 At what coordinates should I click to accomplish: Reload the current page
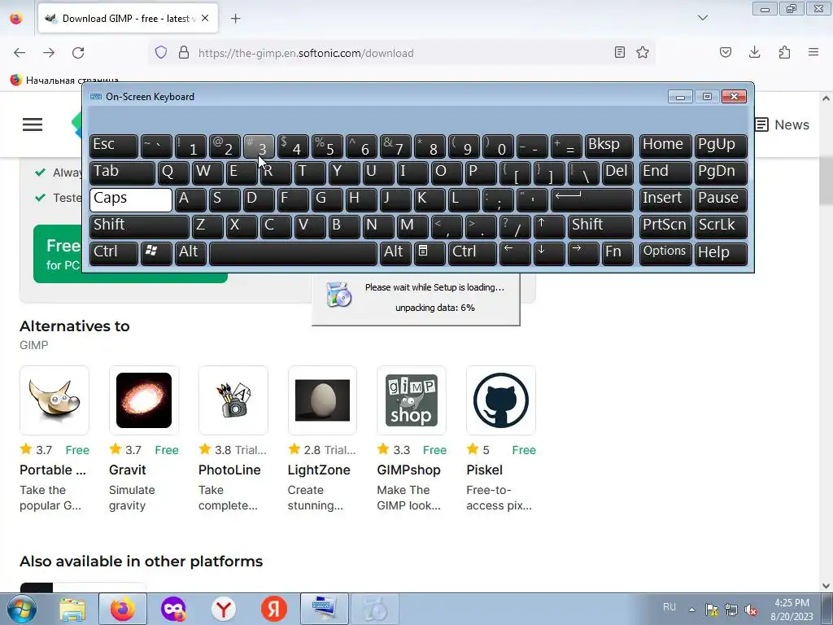[78, 53]
